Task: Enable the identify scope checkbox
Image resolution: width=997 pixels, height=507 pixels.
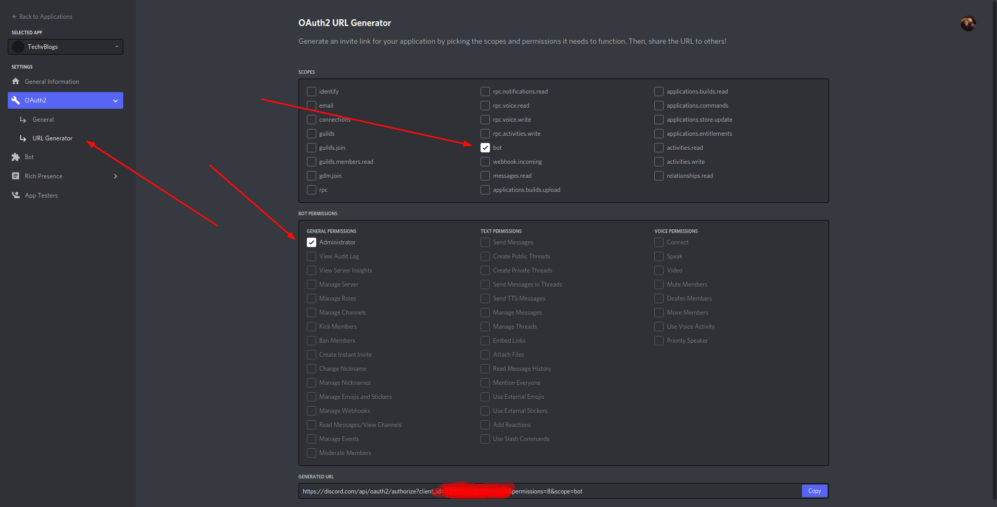Action: coord(311,91)
